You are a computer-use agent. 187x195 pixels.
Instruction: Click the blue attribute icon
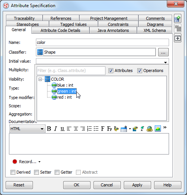pos(54,85)
